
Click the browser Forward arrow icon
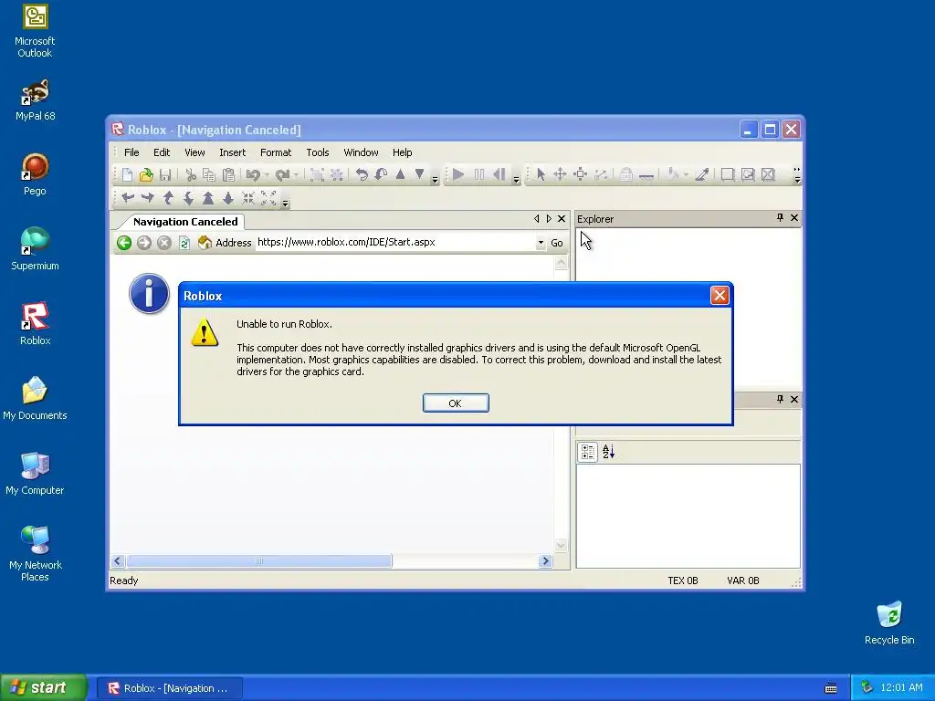[x=144, y=243]
